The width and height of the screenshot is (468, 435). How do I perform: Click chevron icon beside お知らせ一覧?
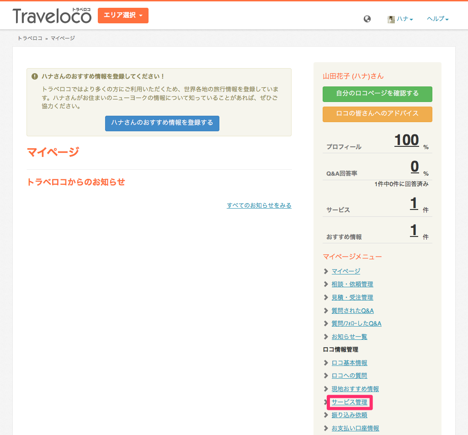326,337
